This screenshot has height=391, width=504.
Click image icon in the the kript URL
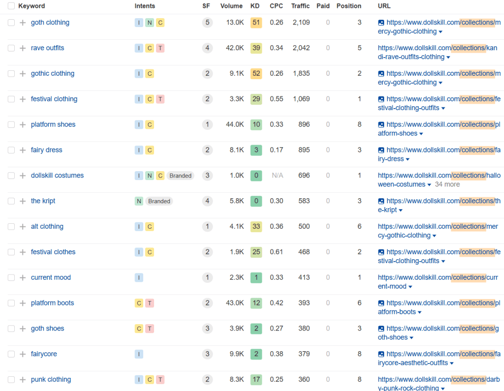[x=381, y=201]
